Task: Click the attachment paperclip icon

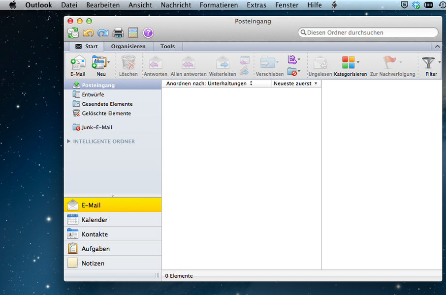Action: point(244,71)
